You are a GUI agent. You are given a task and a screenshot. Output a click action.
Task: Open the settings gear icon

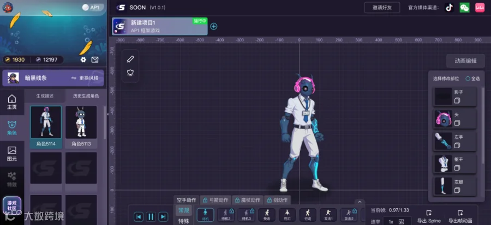(83, 60)
